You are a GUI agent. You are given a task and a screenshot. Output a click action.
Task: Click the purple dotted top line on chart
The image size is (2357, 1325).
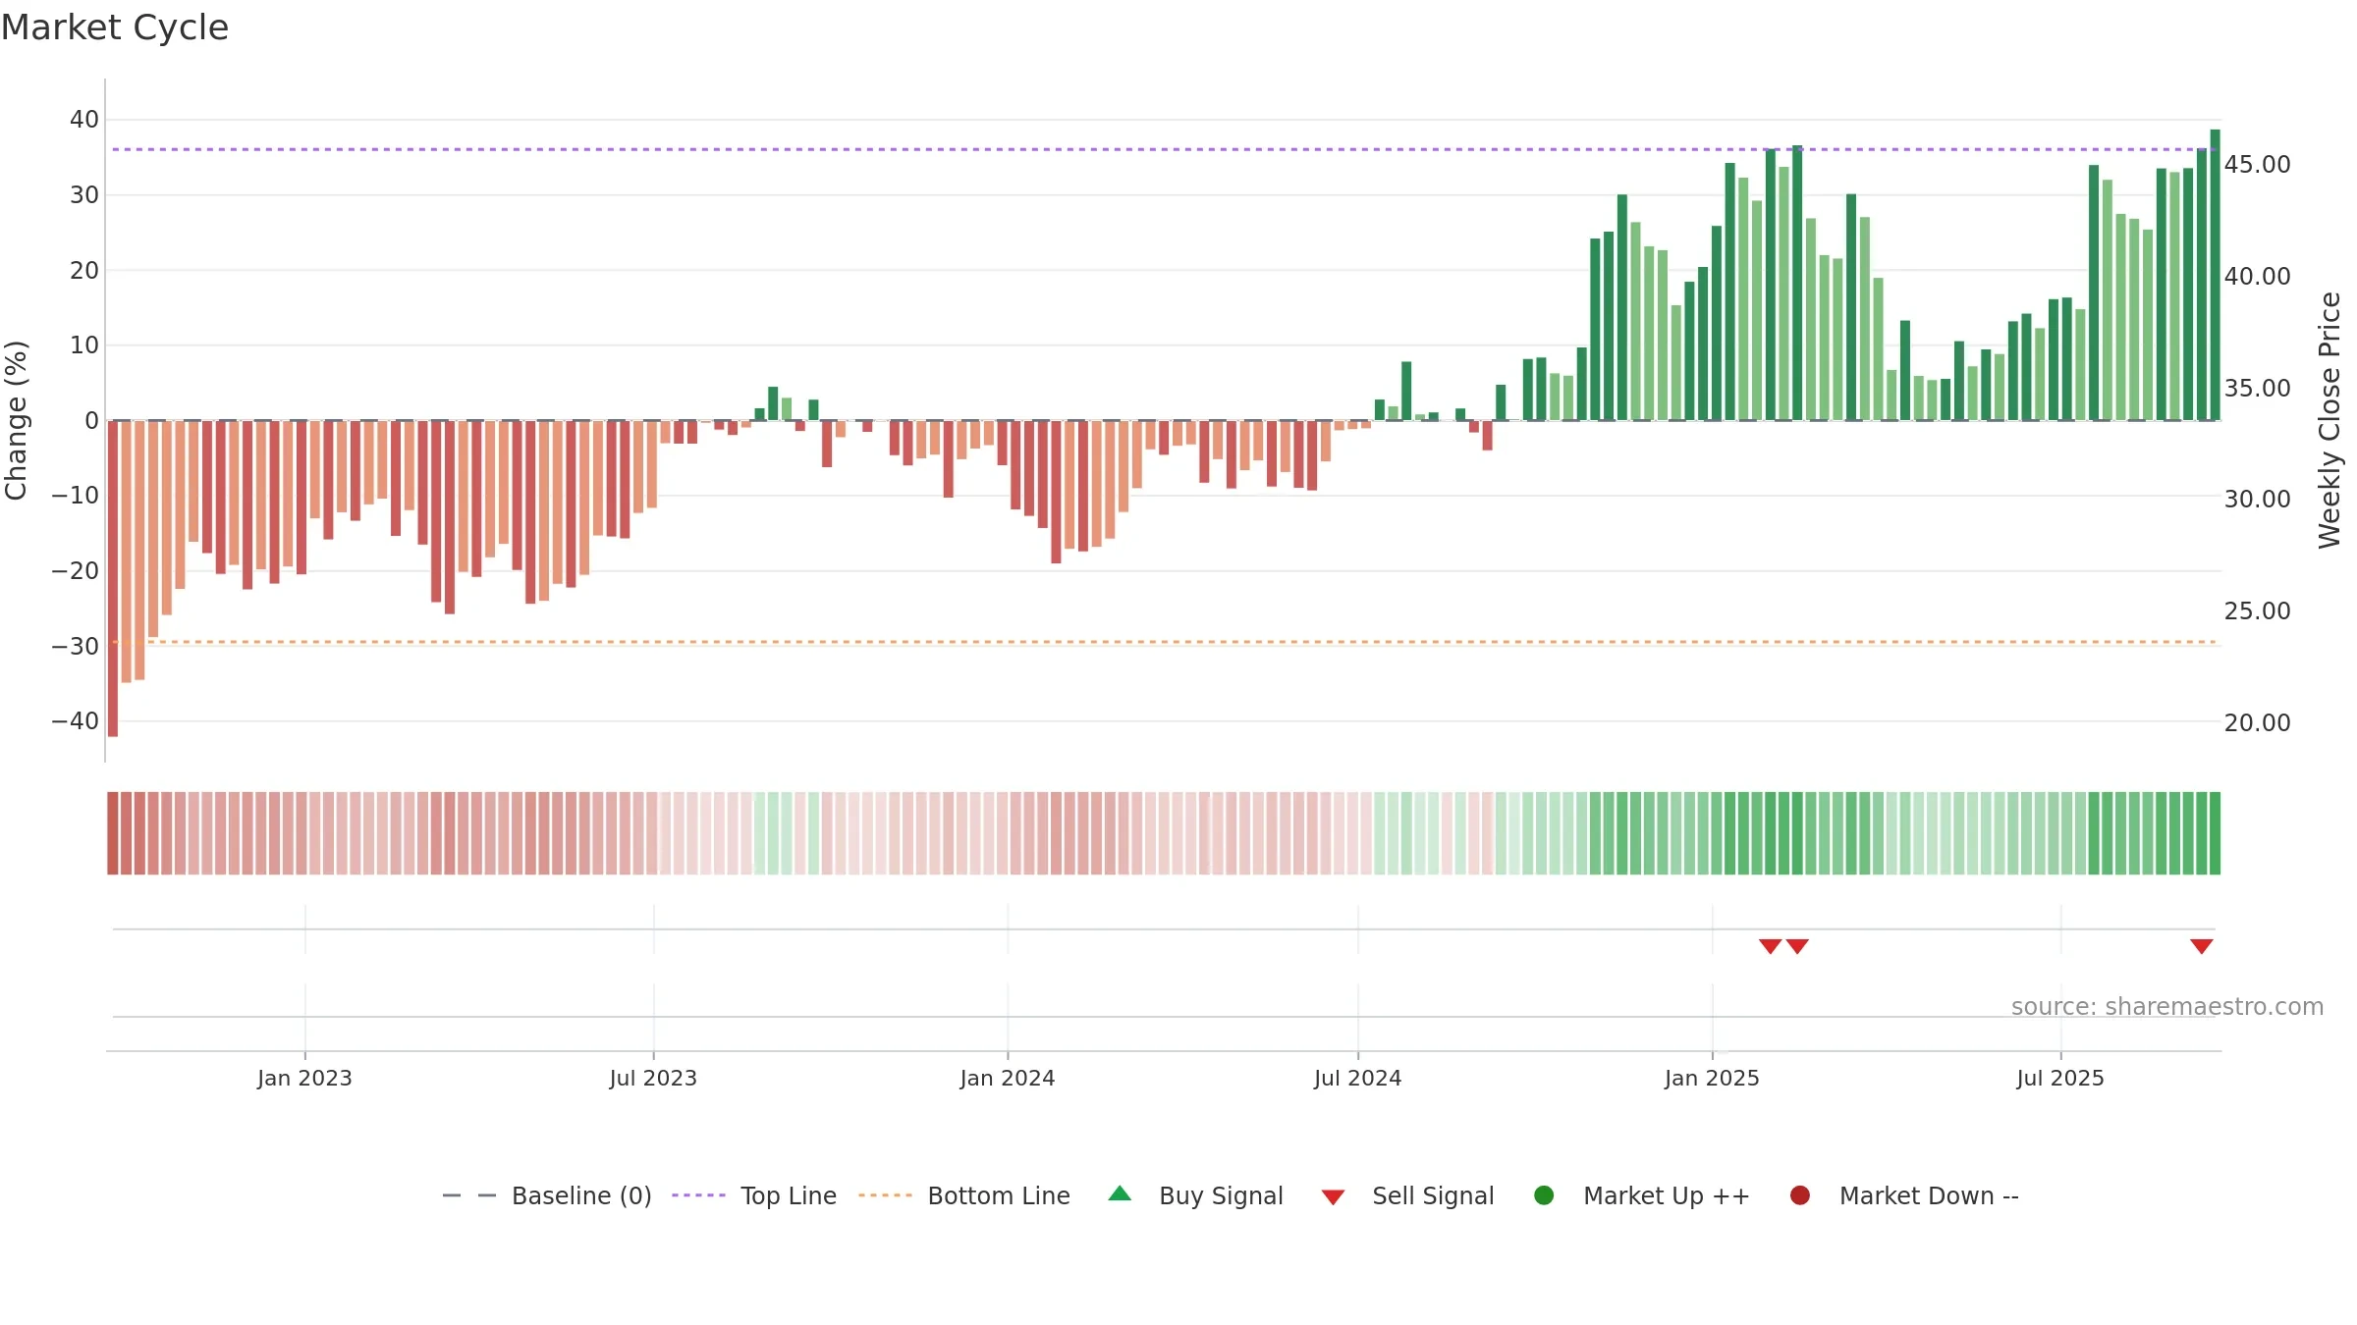pyautogui.click(x=1164, y=149)
